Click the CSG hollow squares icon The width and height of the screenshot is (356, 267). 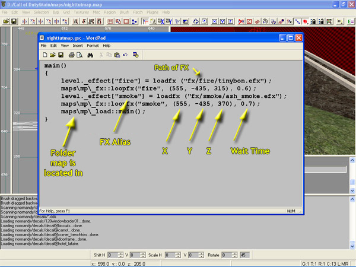click(x=118, y=21)
